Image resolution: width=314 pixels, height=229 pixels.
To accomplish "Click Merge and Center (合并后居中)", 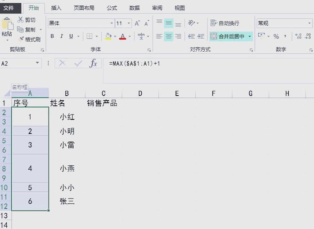I will pos(228,36).
